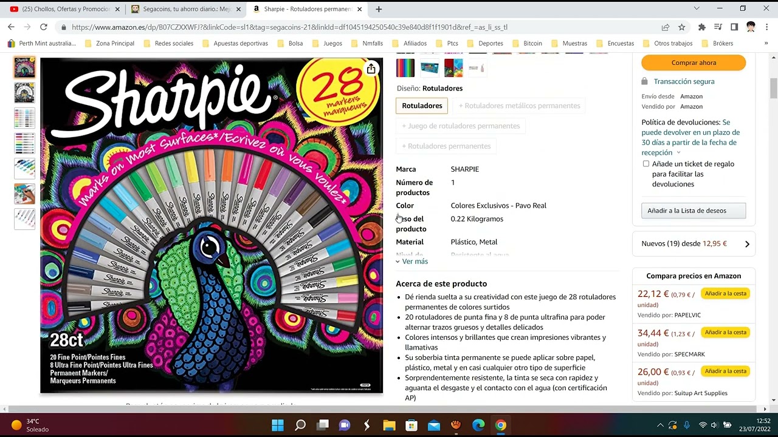Open a new browser tab
The image size is (778, 437).
point(379,9)
